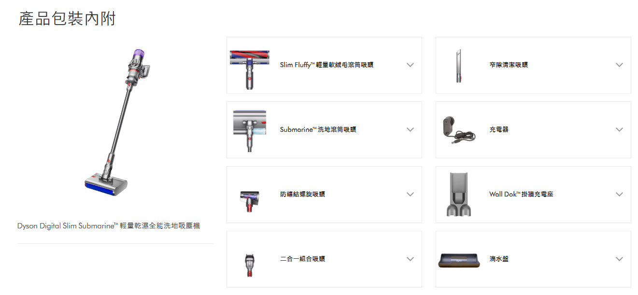Expand the Slim Fluffy chevron
Screen dimensions: 638x295
tap(410, 65)
